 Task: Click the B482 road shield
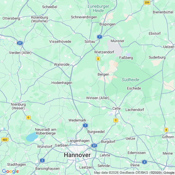[x=5, y=140]
